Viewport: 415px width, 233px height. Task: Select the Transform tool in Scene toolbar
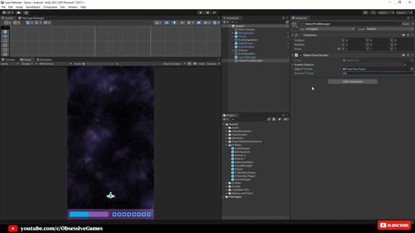click(5, 54)
